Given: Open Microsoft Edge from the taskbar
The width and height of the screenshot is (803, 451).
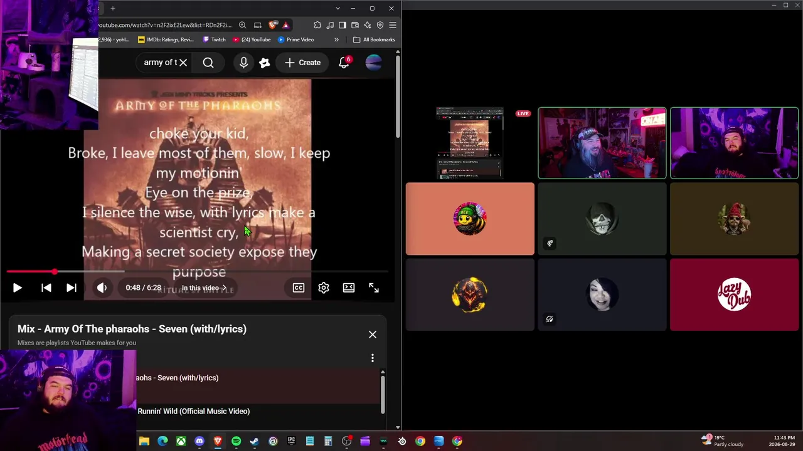Looking at the screenshot, I should point(162,441).
